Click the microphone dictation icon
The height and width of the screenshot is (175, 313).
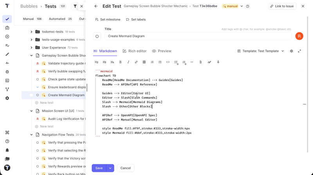218,62
